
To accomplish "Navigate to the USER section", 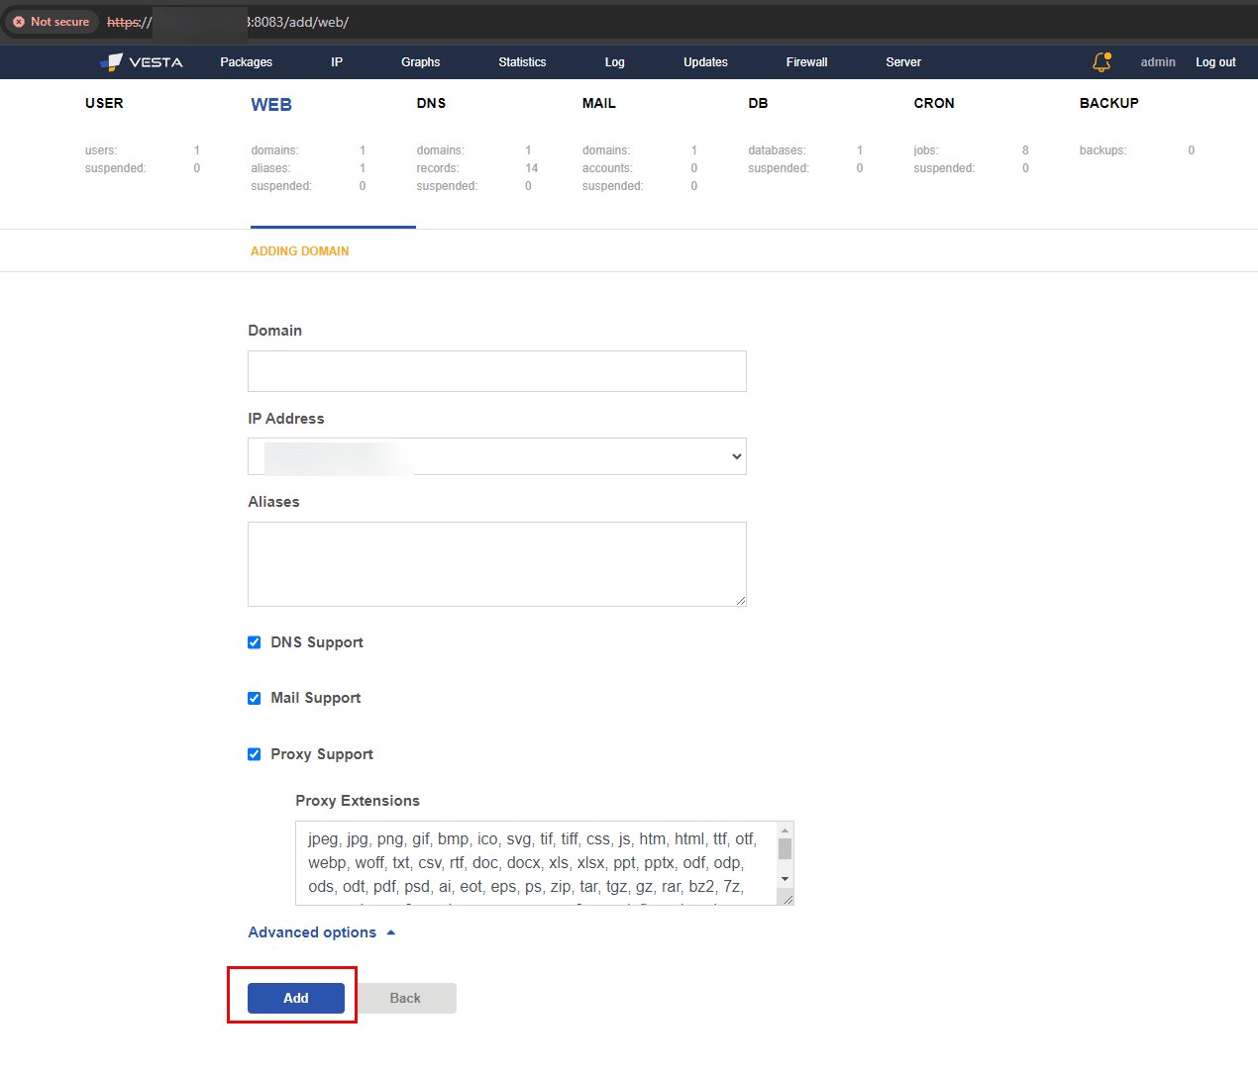I will tap(105, 103).
